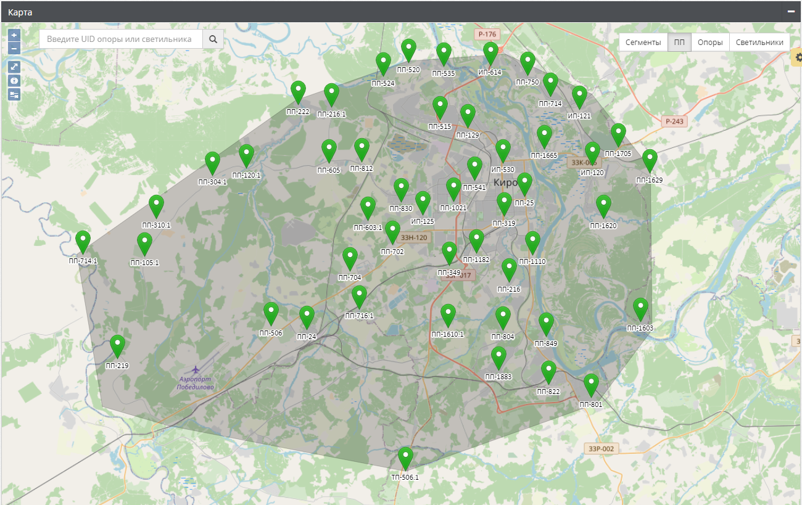Select the ПП-219 marker pin
802x505 pixels.
click(x=117, y=347)
